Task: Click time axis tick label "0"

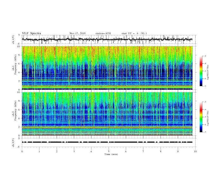Action: point(22,151)
